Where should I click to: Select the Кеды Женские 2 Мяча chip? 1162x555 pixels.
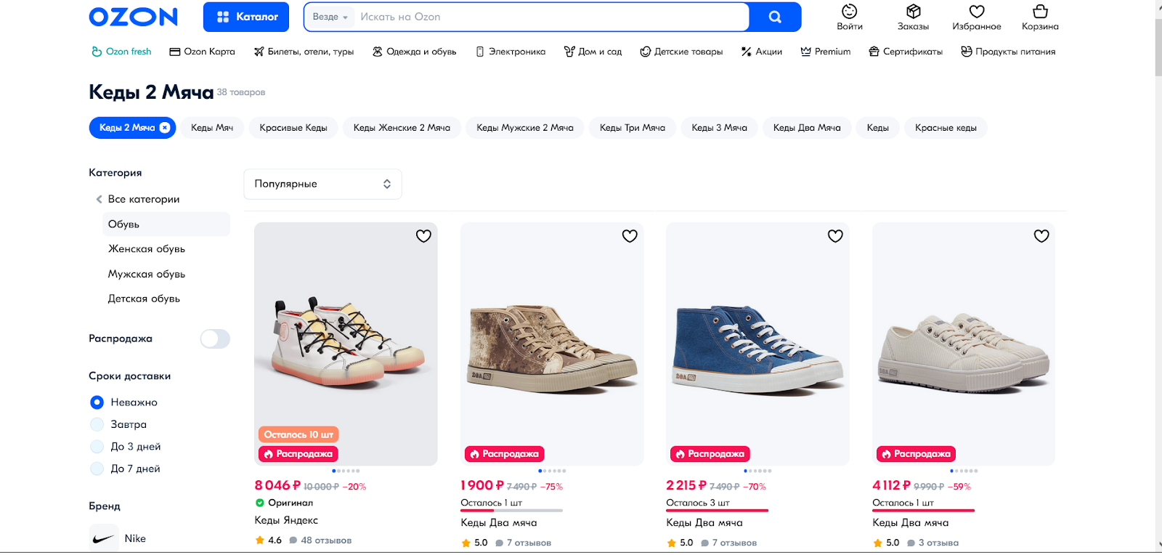click(x=402, y=128)
